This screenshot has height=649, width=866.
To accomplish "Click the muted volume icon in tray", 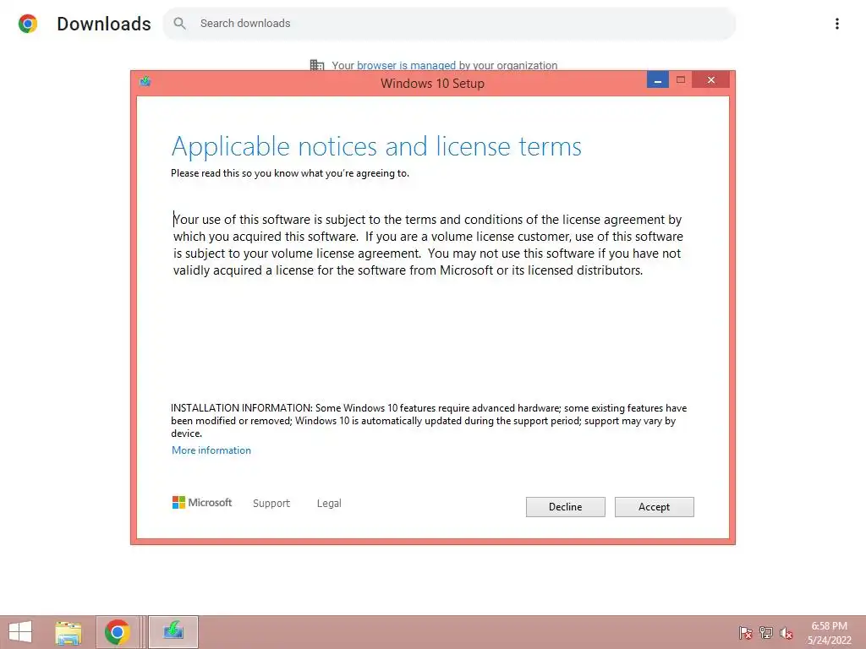I will pyautogui.click(x=786, y=633).
